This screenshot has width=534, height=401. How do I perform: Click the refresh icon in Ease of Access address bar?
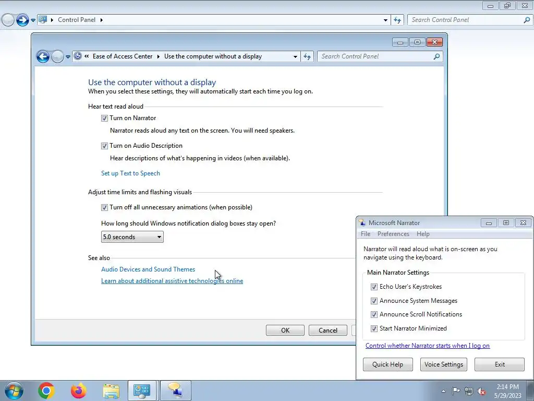(307, 56)
